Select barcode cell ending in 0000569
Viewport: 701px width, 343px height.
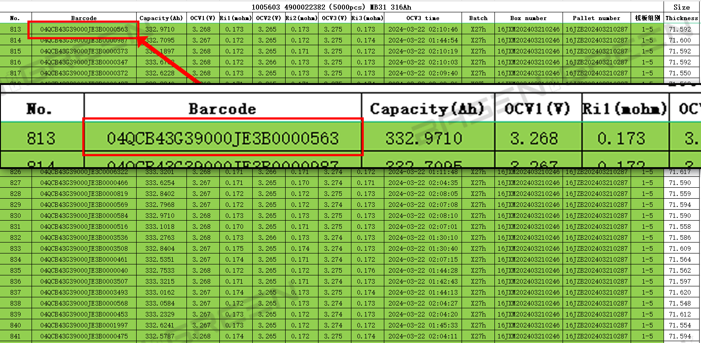click(84, 205)
